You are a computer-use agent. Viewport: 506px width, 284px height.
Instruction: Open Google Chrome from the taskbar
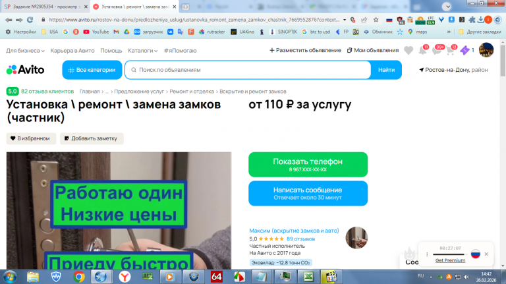click(79, 277)
